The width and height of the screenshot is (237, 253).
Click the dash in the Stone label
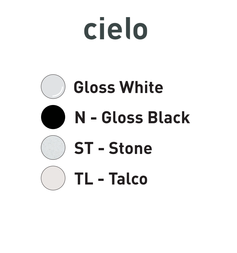pyautogui.click(x=101, y=149)
